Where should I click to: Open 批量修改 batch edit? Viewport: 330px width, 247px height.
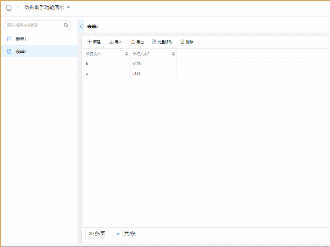point(162,42)
